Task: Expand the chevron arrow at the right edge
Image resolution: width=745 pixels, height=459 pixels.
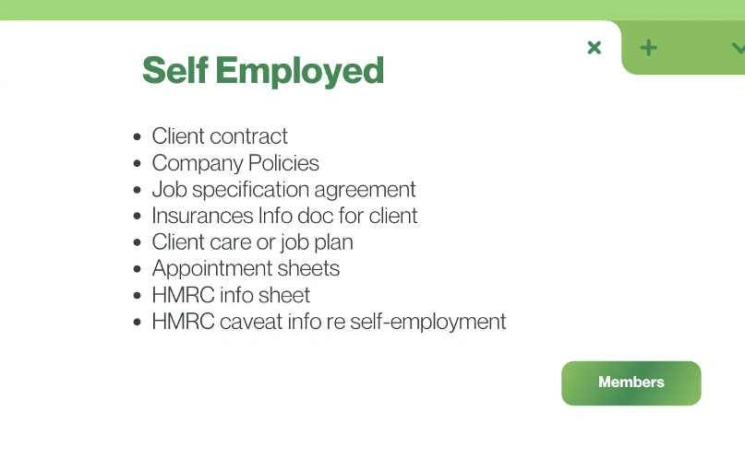Action: click(x=738, y=47)
